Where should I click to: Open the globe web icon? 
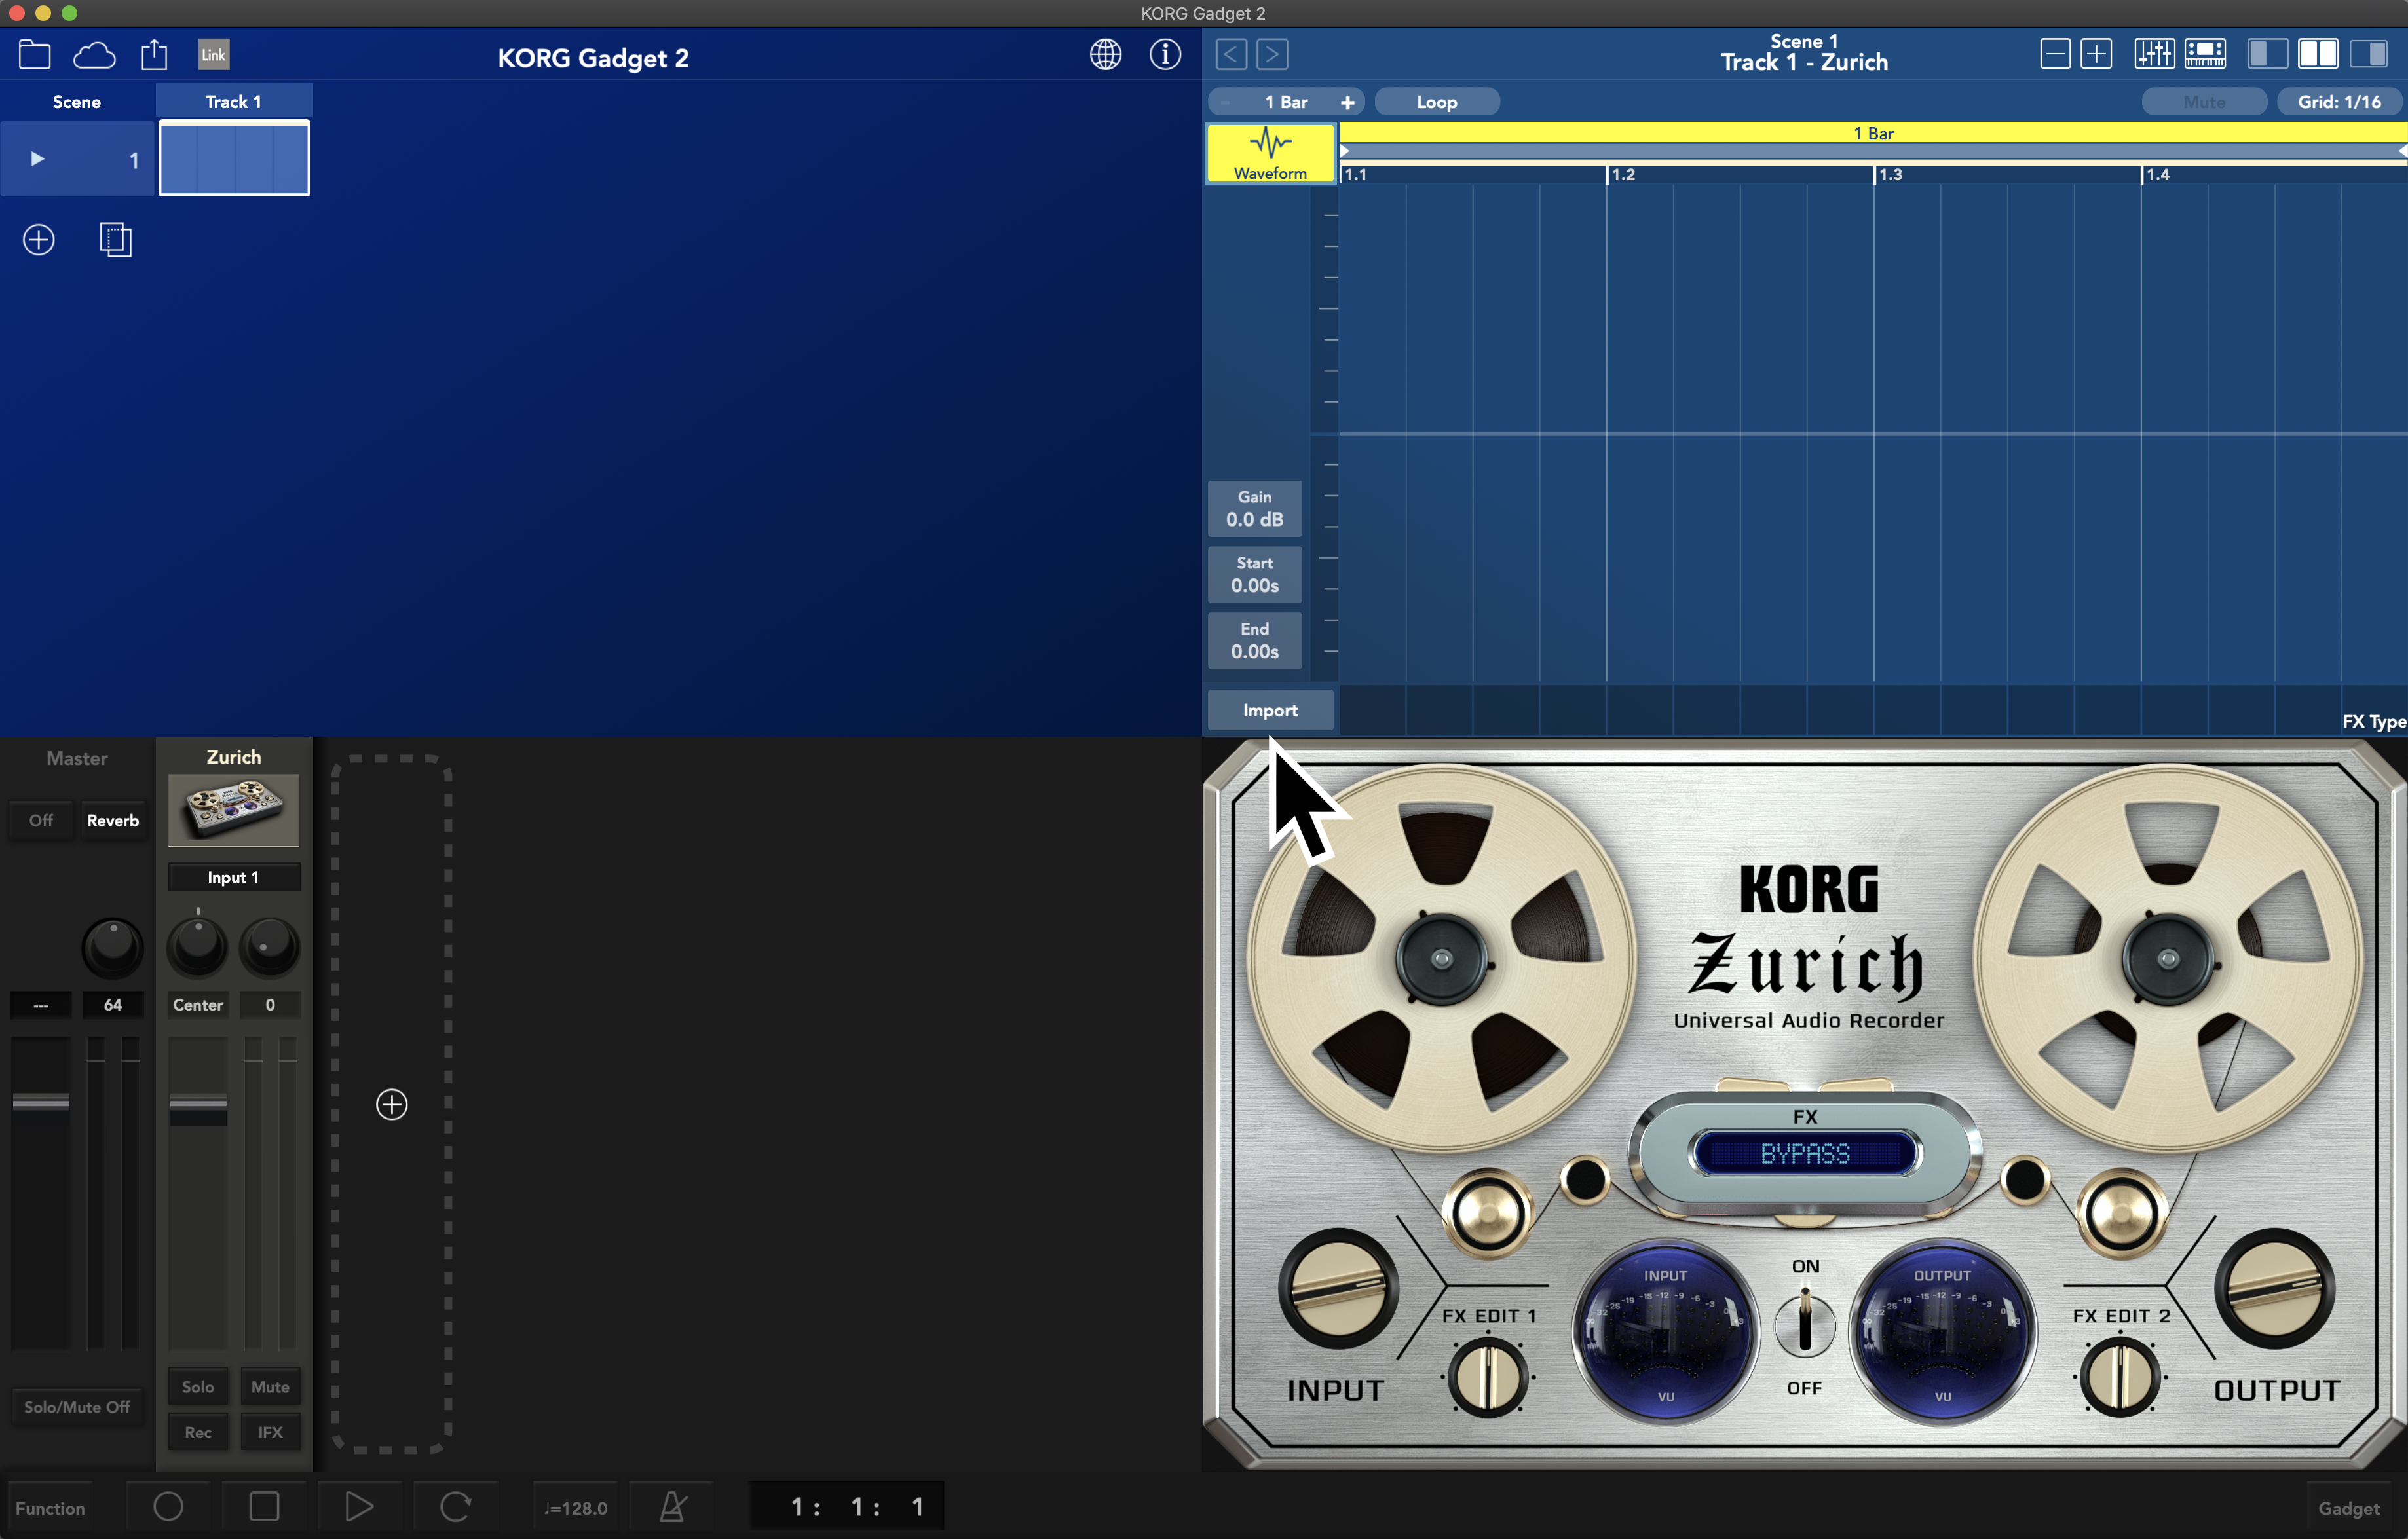[1105, 54]
